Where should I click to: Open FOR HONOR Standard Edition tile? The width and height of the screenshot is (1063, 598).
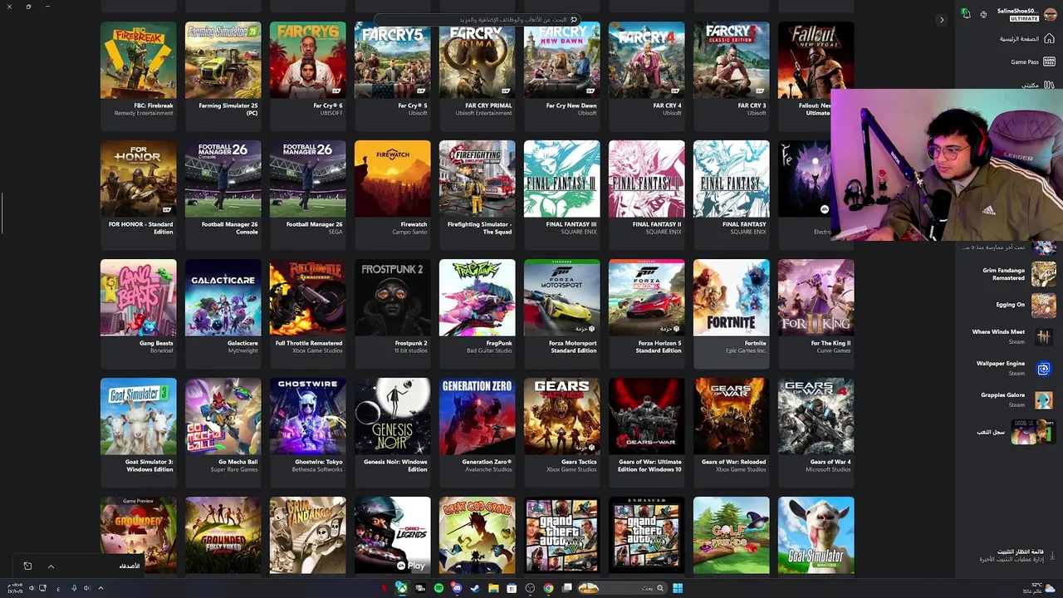pyautogui.click(x=138, y=194)
